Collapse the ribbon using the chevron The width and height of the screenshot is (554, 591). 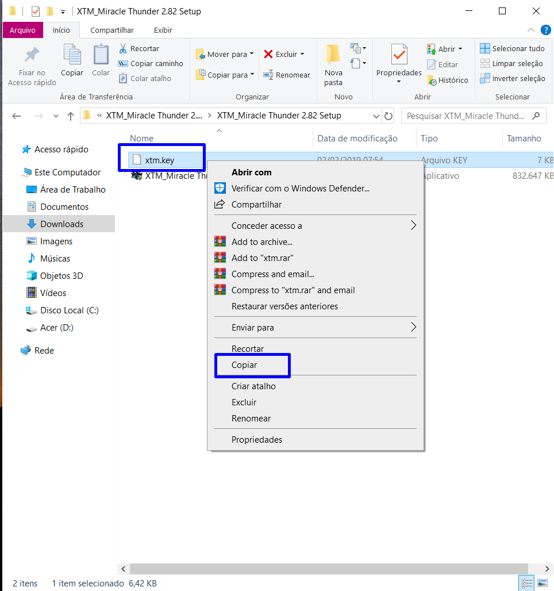point(531,30)
